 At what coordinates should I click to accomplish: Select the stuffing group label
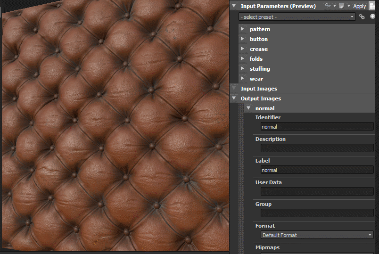(x=260, y=69)
